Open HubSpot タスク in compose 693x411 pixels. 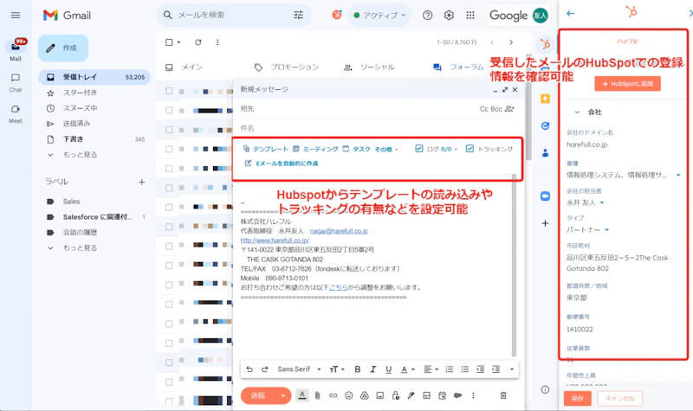point(357,149)
